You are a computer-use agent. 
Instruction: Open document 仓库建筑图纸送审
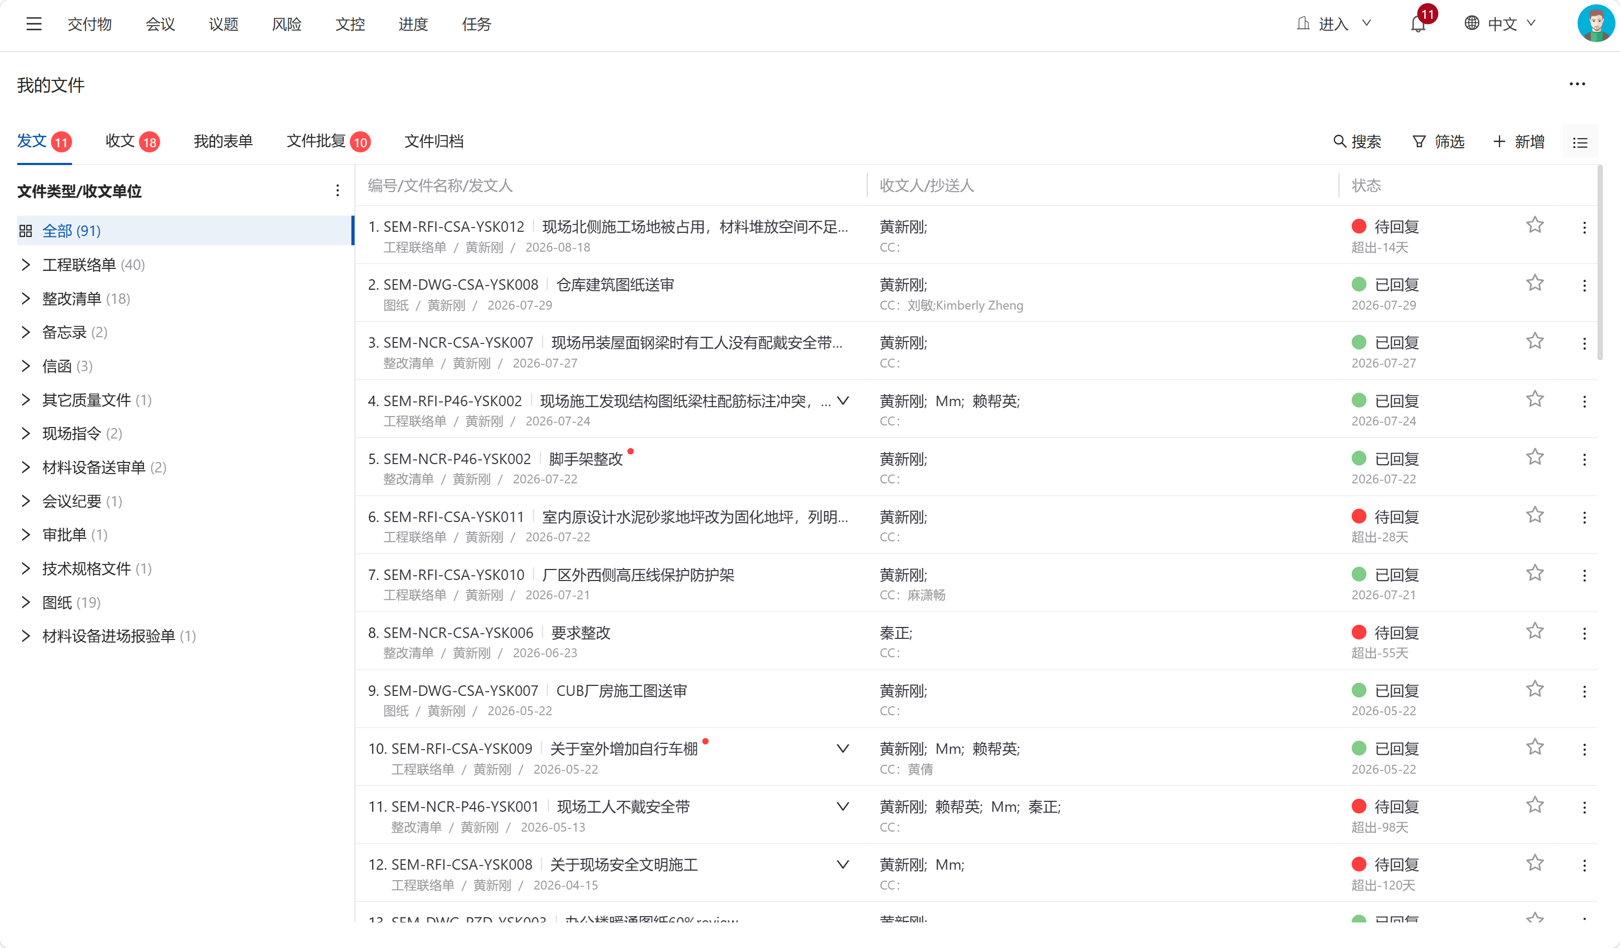point(615,285)
